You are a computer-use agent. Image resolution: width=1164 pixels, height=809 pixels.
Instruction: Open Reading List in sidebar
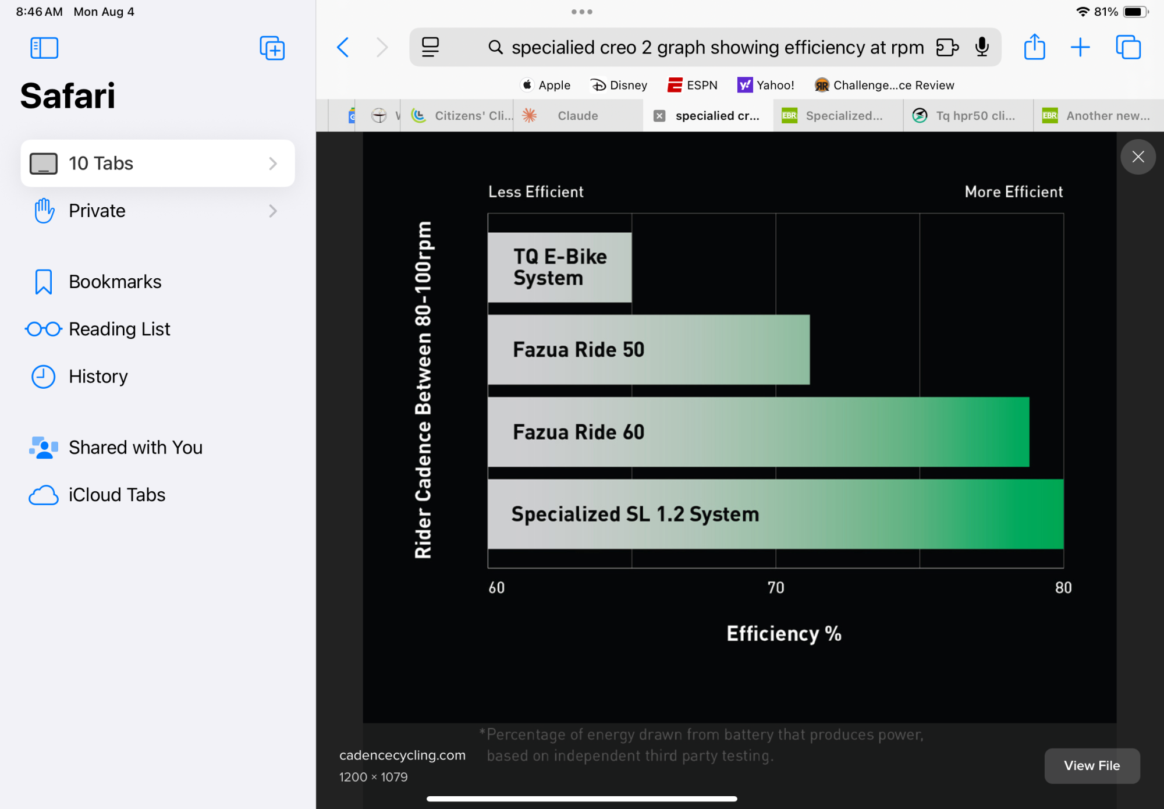coord(157,329)
